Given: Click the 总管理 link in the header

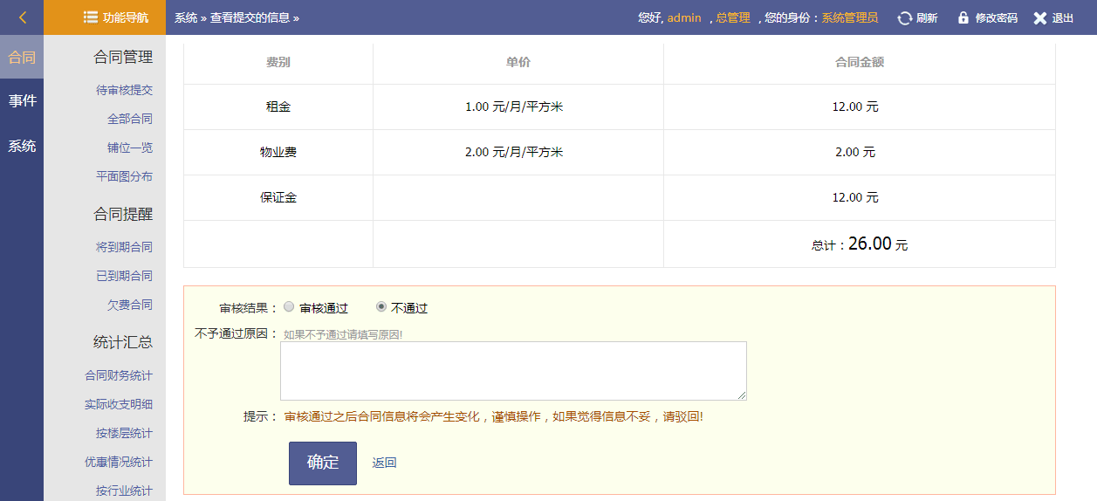Looking at the screenshot, I should coord(733,17).
